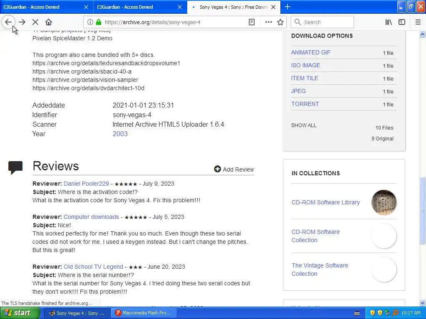426x319 pixels.
Task: Click the 9 Original count text
Action: 382,139
